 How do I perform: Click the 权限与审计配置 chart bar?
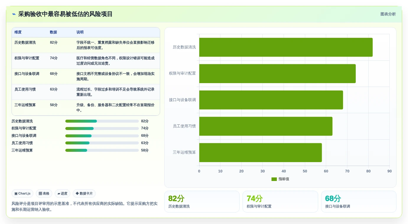pyautogui.click(x=277, y=74)
